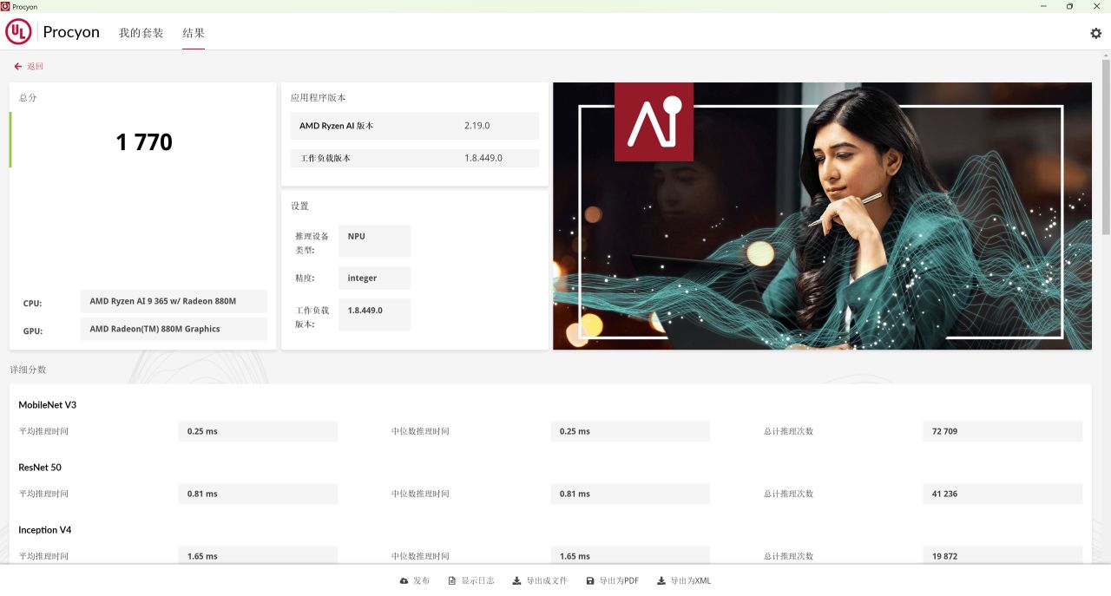Open the settings gear icon
1111x596 pixels.
tap(1095, 33)
